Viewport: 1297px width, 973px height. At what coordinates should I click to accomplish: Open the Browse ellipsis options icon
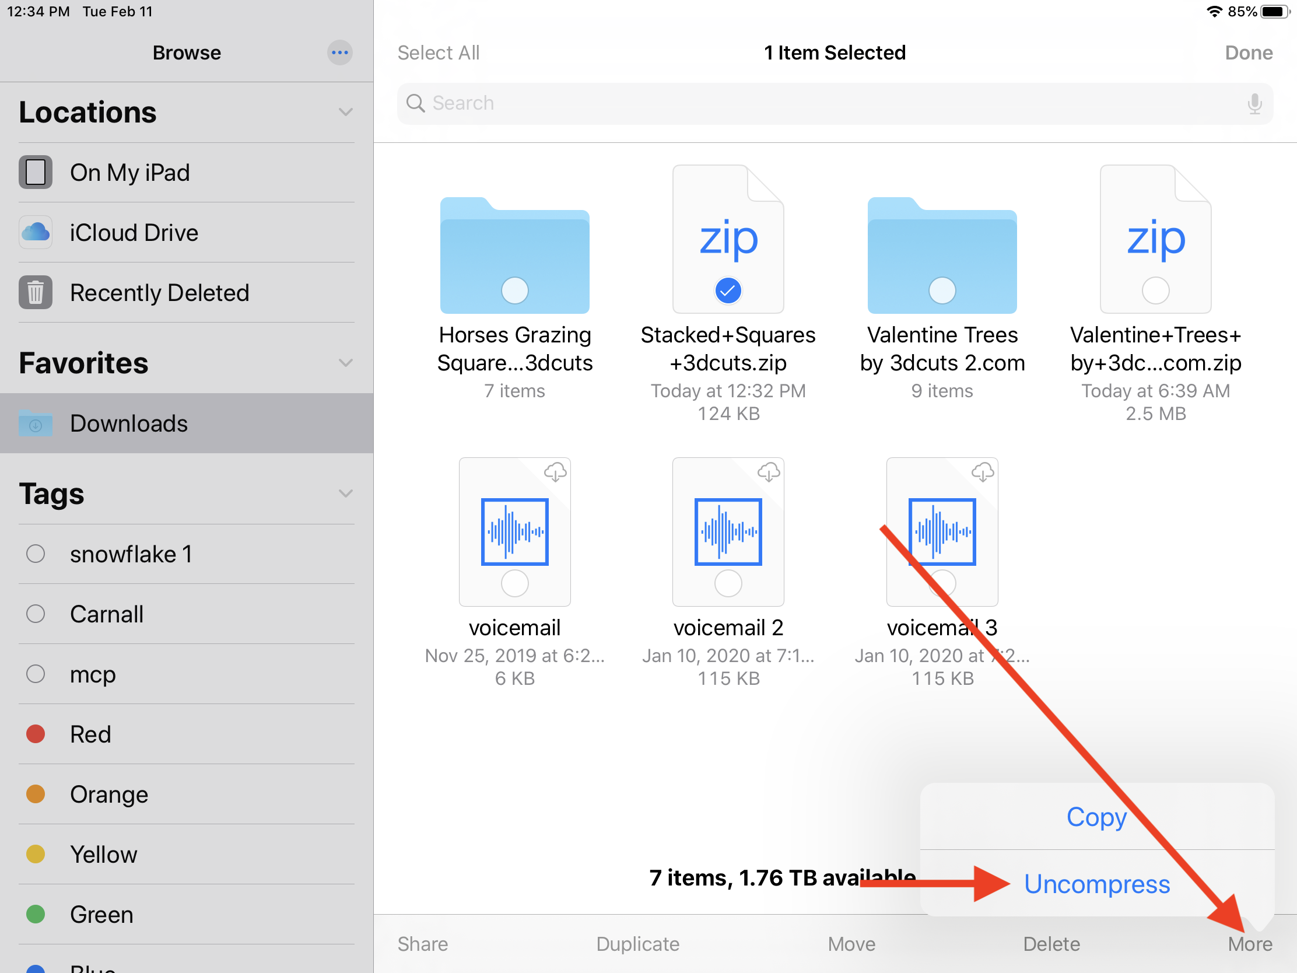[x=339, y=52]
